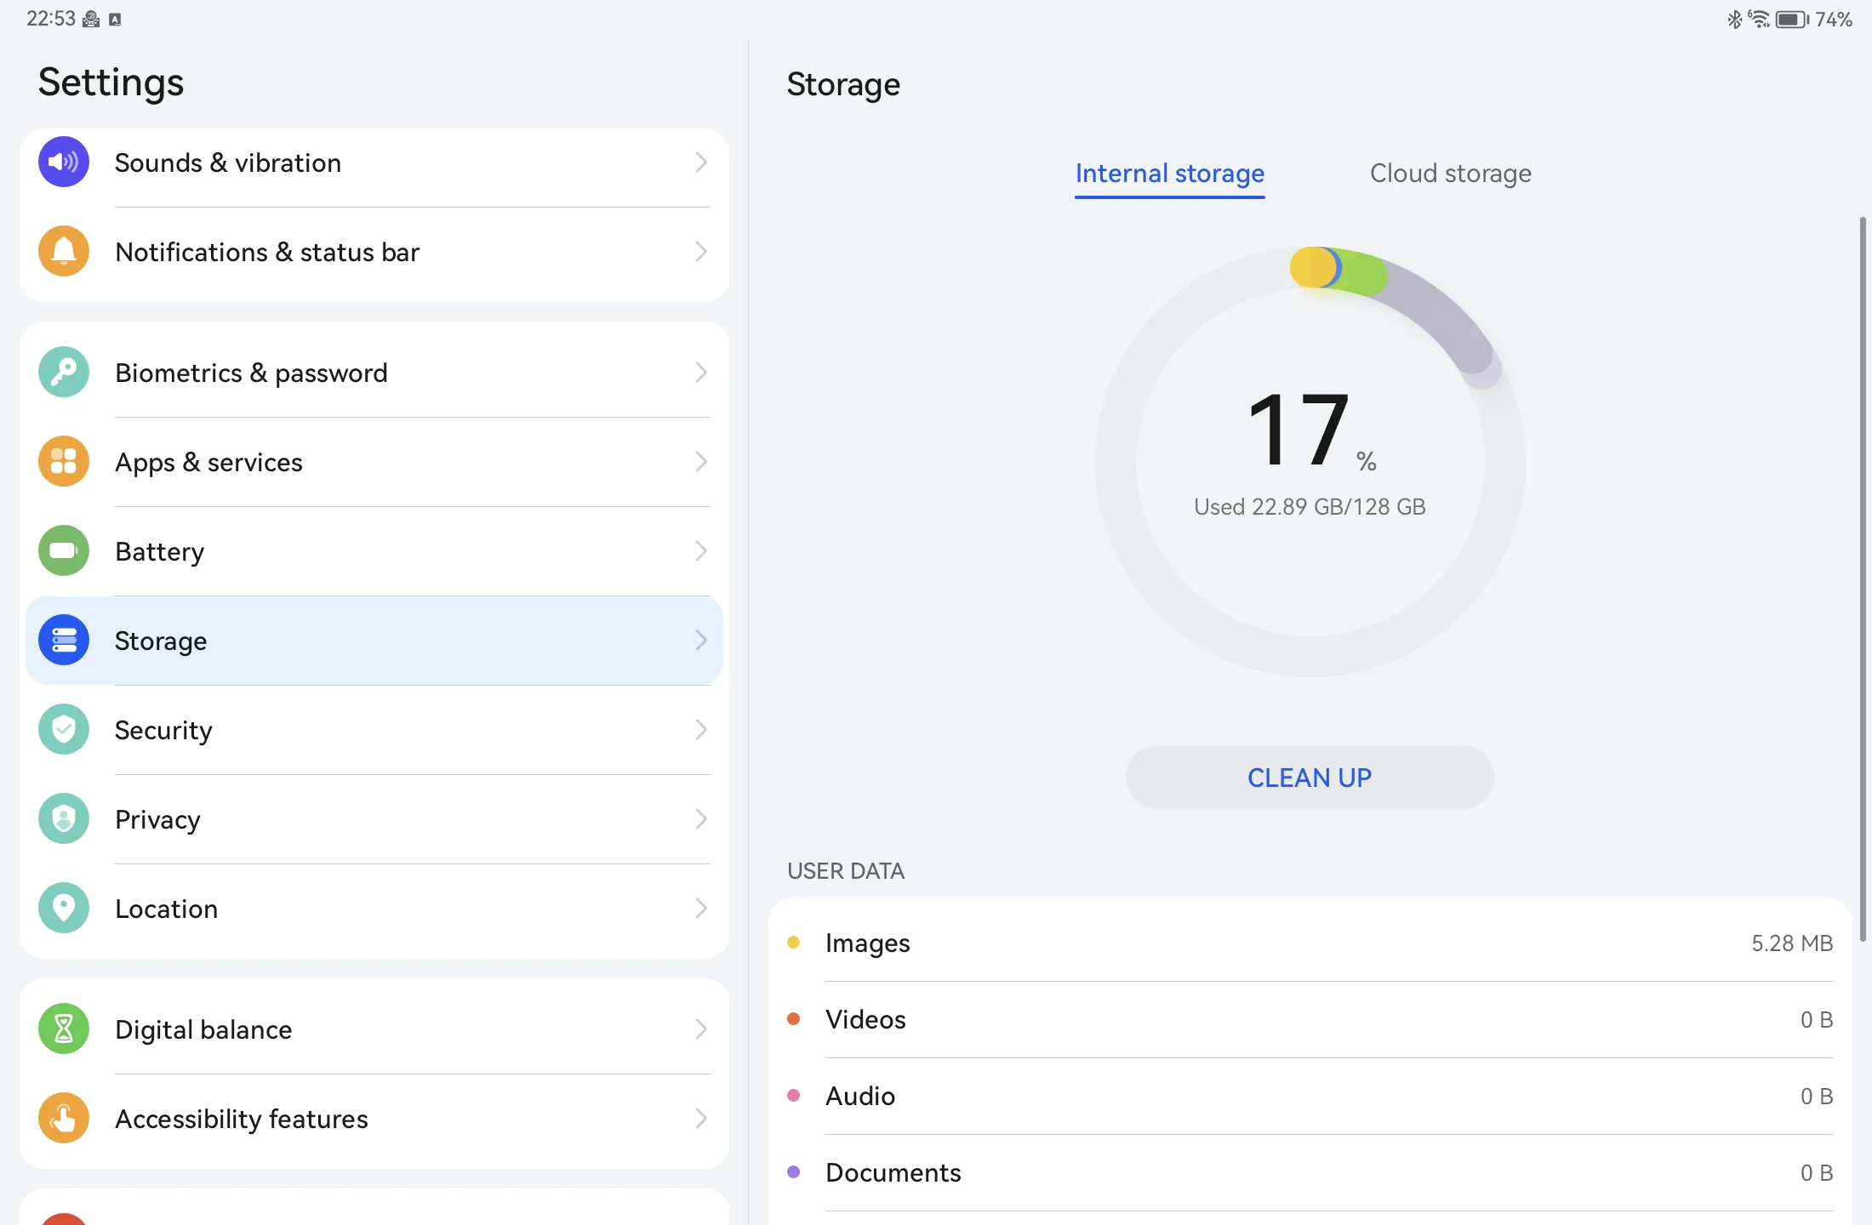The height and width of the screenshot is (1225, 1872).
Task: Tap the CLEAN UP button
Action: point(1310,778)
